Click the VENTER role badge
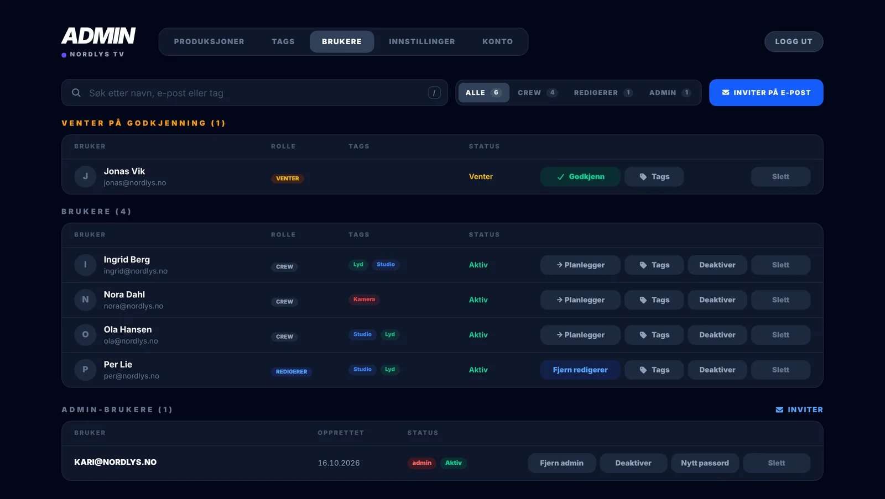The image size is (885, 499). tap(288, 178)
